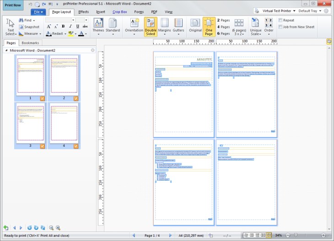Switch to the Effects tab
Viewport: 334px width, 241px height.
83,12
